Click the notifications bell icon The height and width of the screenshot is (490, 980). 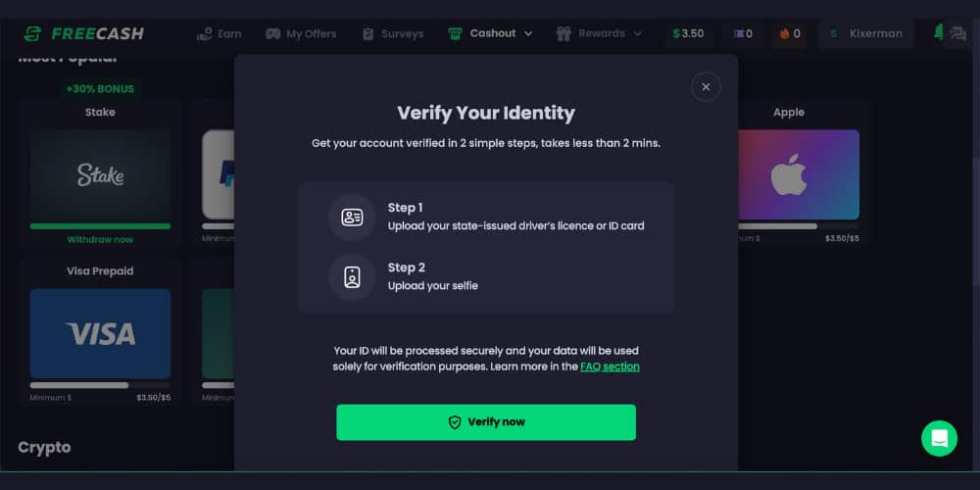pyautogui.click(x=939, y=33)
